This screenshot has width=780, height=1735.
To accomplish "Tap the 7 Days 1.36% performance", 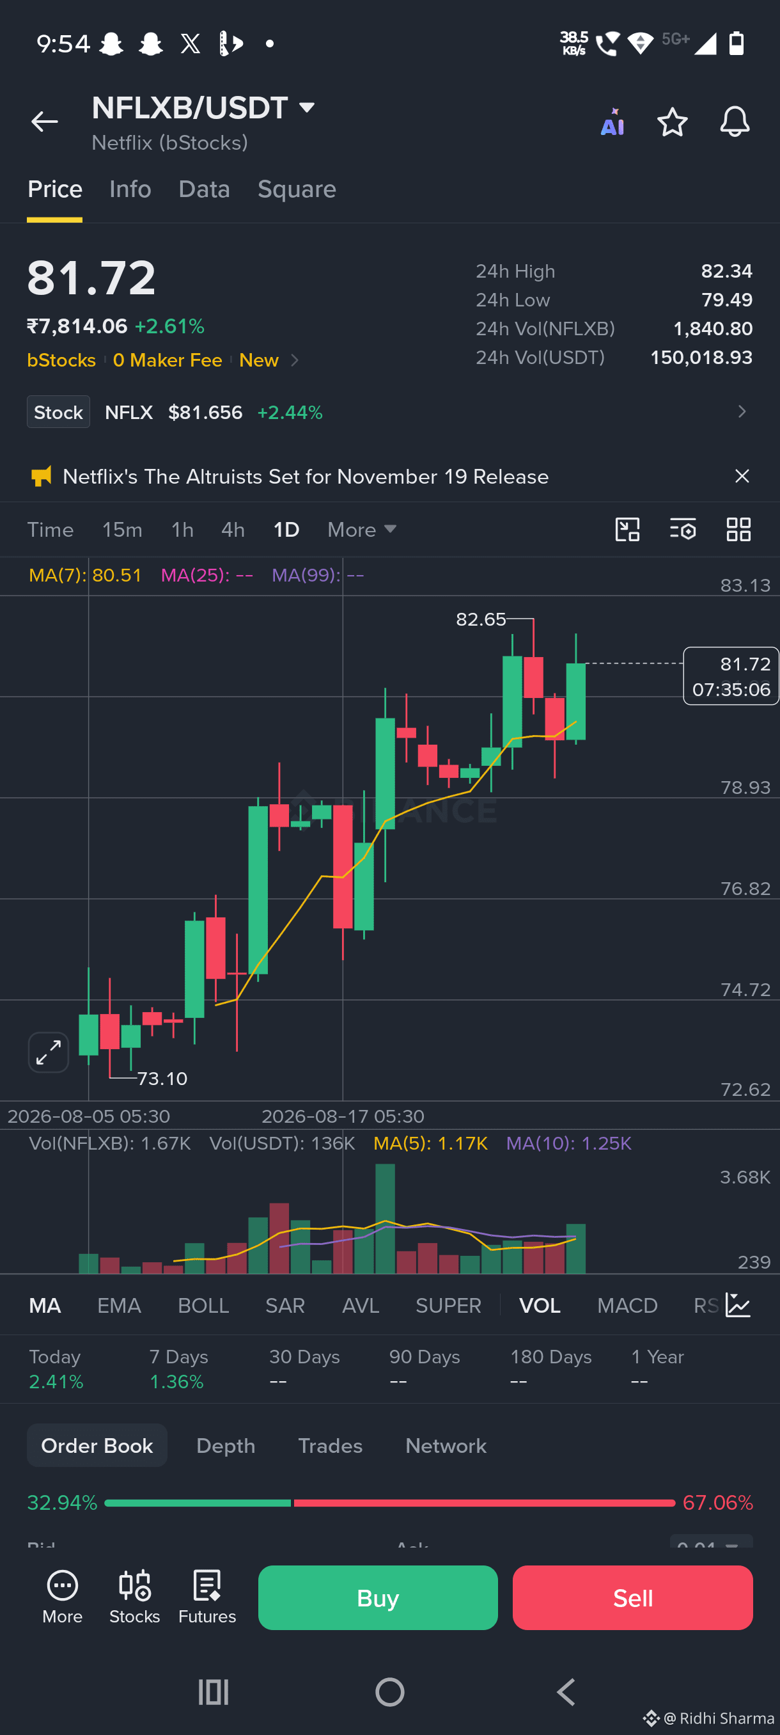I will [179, 1369].
